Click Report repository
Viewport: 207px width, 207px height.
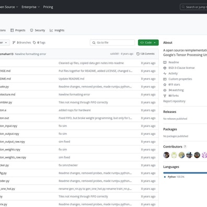pos(174,101)
